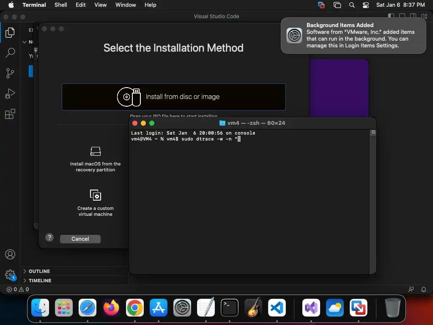433x325 pixels.
Task: Click the Background Items Added notification
Action: (x=354, y=36)
